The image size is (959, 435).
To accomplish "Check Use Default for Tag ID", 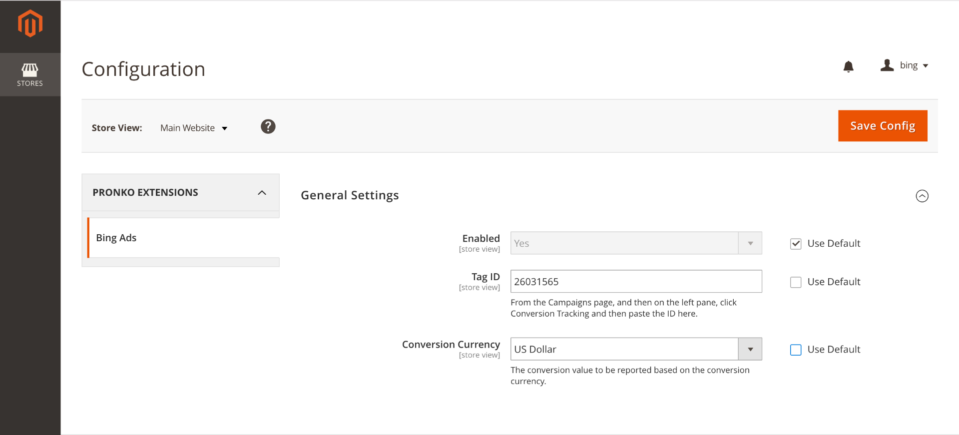I will pos(796,282).
